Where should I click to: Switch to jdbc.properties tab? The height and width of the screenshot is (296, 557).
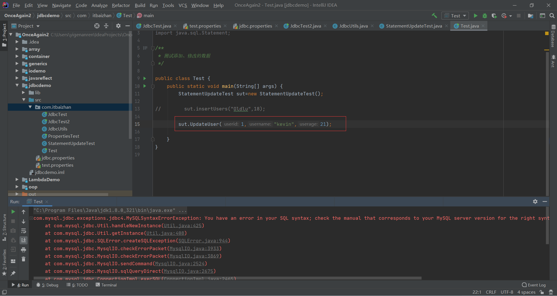[x=255, y=26]
